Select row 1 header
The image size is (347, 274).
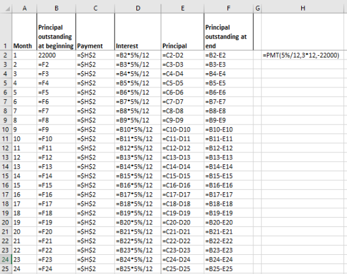tap(6, 32)
